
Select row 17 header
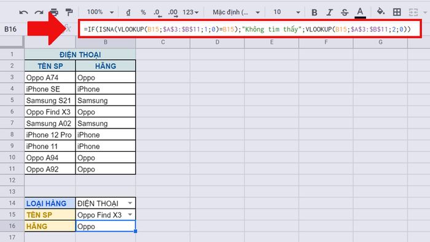pos(12,237)
